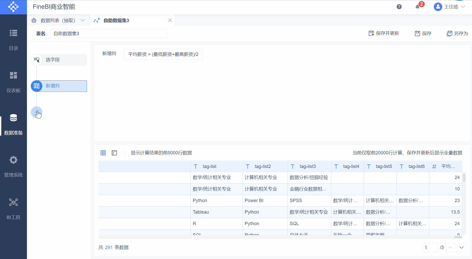Click the home icon in 数据列表 tab
Image resolution: width=472 pixels, height=259 pixels.
coord(34,21)
